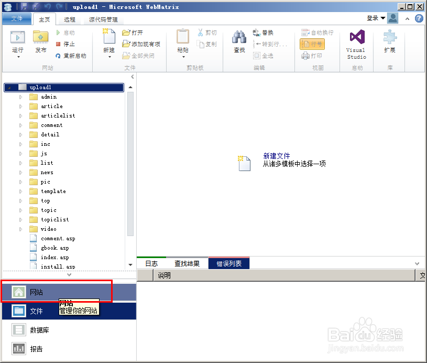Open the File (文件) menu tab
The image size is (427, 363).
[17, 18]
